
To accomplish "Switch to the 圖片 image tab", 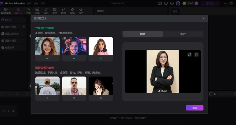I will [x=143, y=34].
